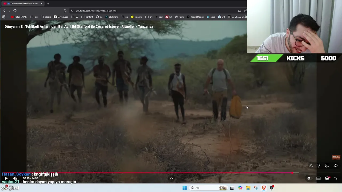Open the pa bookmark folder
The image size is (342, 192).
tap(124, 17)
